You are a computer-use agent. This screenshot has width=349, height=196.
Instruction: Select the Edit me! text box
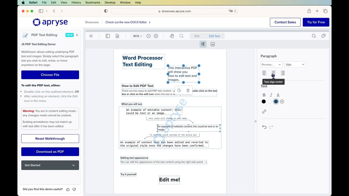point(169,180)
